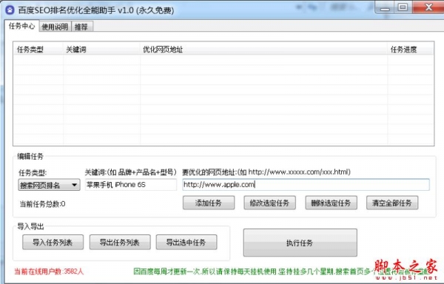This screenshot has width=444, height=284.
Task: Click the 任务进度 column header
Action: click(410, 50)
